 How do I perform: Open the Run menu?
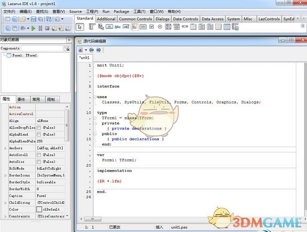coord(106,11)
